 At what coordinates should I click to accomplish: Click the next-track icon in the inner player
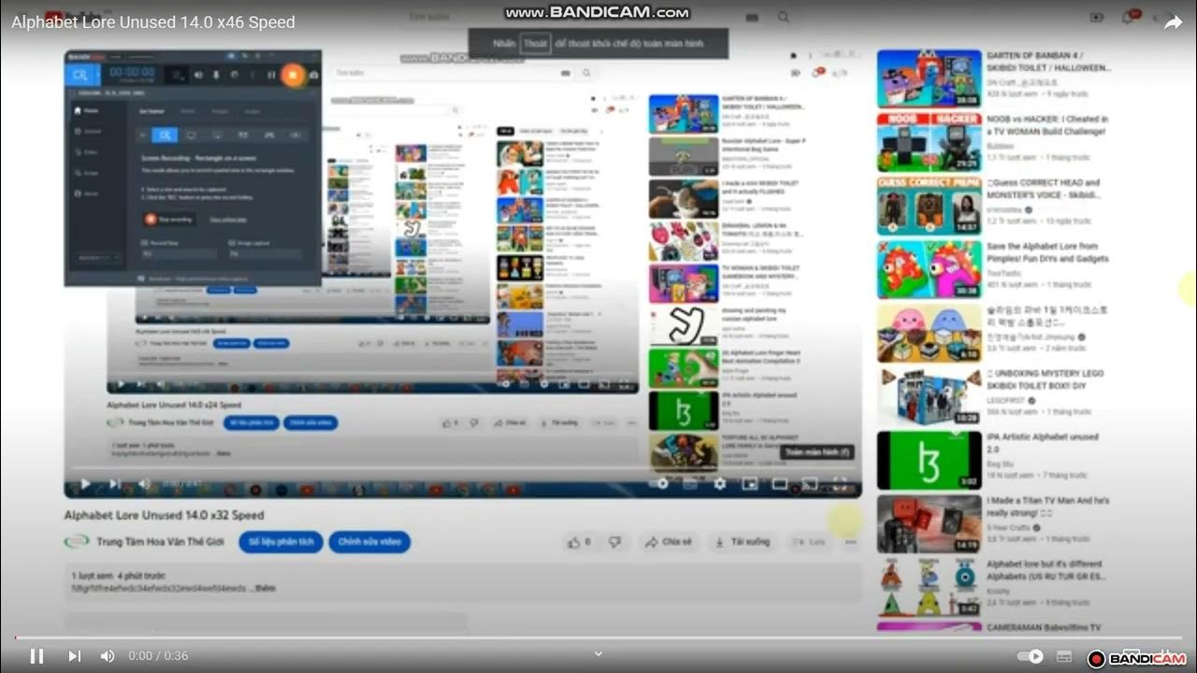click(x=116, y=483)
